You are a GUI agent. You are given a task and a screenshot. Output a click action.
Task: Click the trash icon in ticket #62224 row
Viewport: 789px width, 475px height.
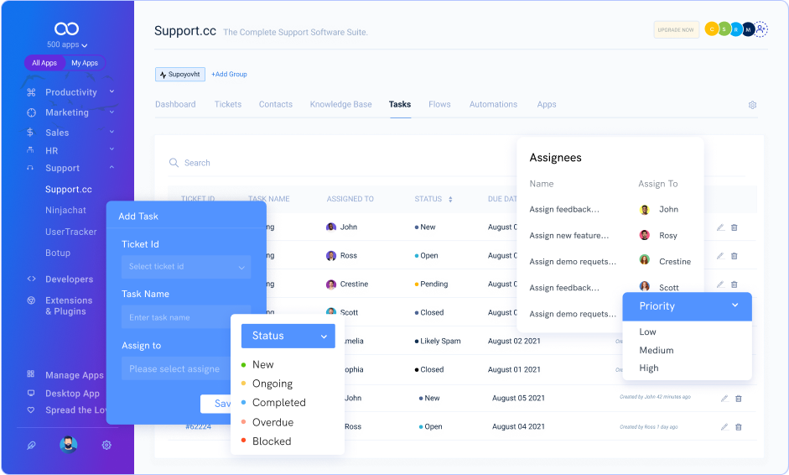739,426
